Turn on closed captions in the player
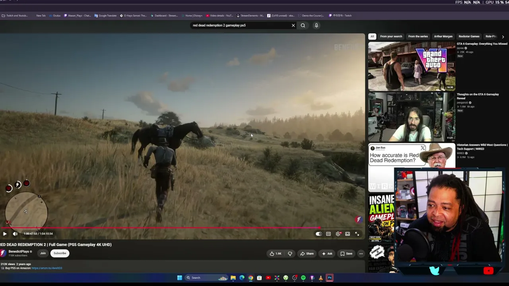The image size is (509, 286). (328, 234)
